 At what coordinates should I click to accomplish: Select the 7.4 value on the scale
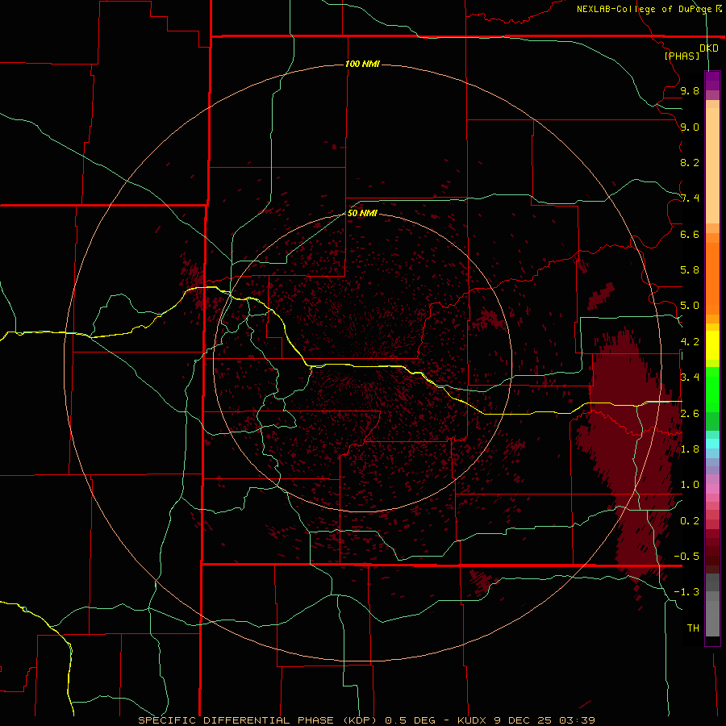tap(690, 198)
